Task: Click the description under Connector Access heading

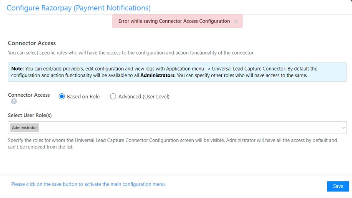Action: coord(130,53)
